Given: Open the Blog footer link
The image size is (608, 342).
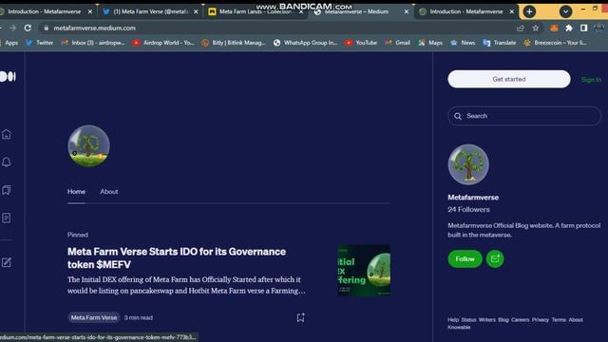Looking at the screenshot, I should click(x=503, y=320).
